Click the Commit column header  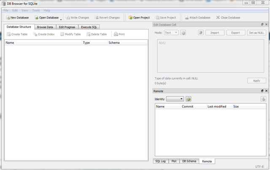coord(194,107)
